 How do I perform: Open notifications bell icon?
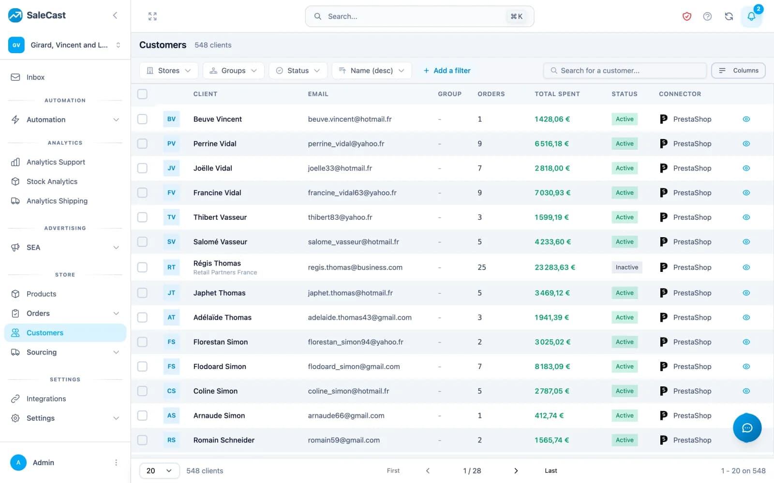coord(751,16)
